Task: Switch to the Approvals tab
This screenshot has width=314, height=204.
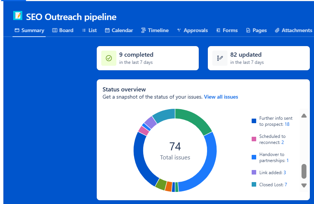Action: point(192,31)
